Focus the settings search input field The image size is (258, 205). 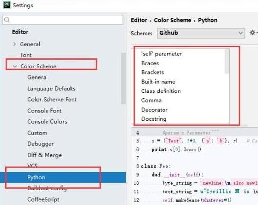click(63, 20)
